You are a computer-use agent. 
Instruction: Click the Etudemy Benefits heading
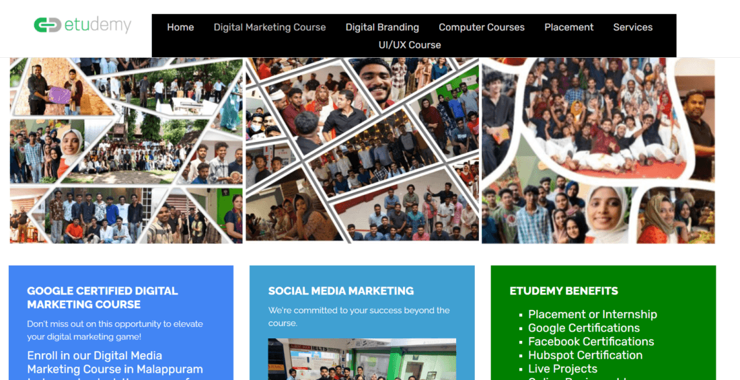coord(564,291)
